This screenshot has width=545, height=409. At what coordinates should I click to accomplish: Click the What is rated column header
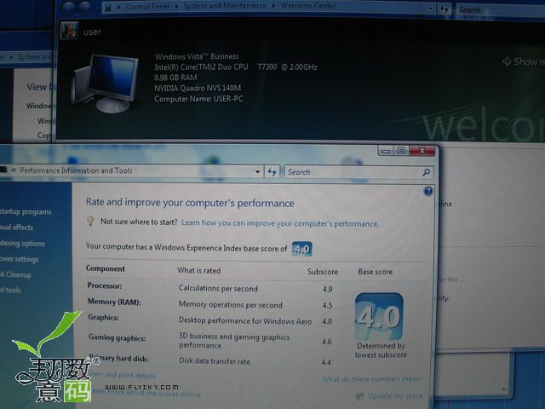(x=198, y=271)
